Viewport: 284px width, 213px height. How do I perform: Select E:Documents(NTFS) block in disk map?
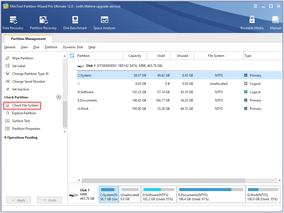click(x=211, y=194)
